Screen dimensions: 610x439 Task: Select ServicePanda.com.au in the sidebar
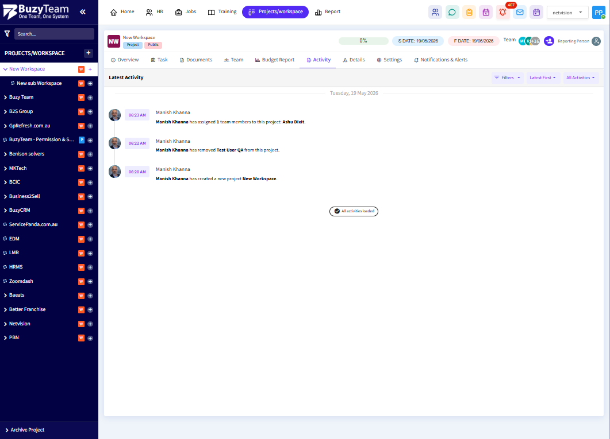coord(33,225)
